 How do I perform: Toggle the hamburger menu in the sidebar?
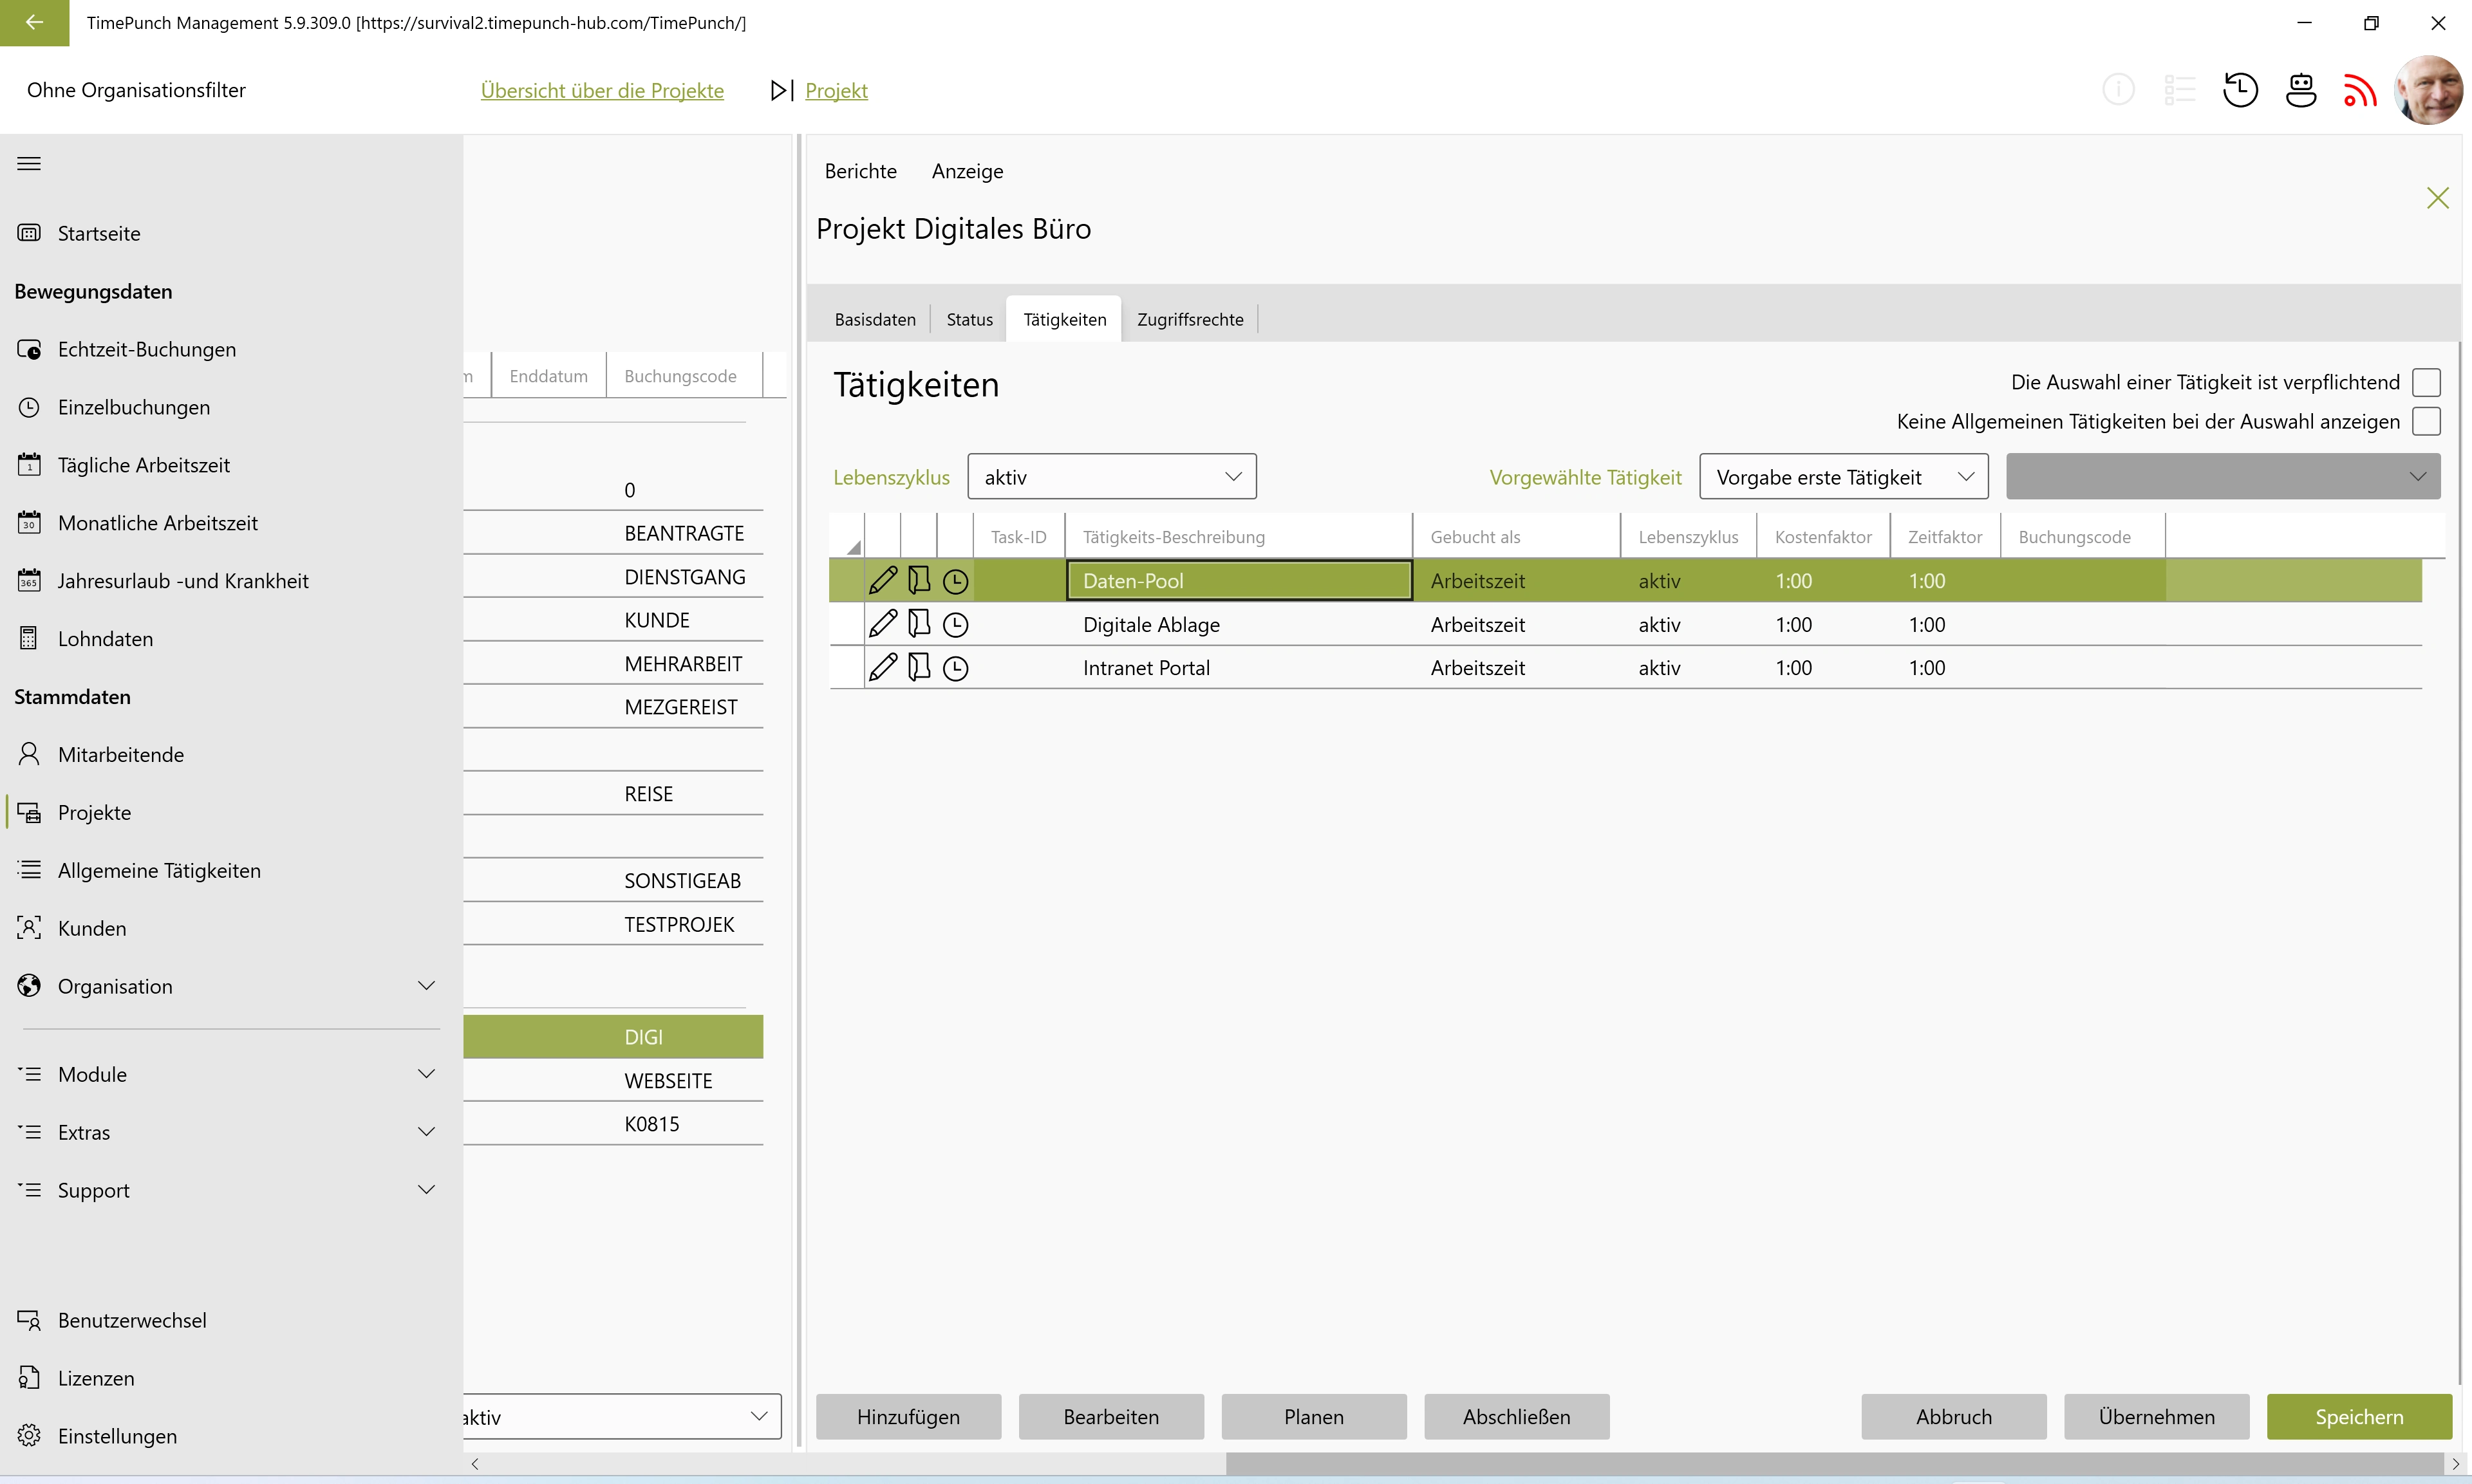[x=29, y=163]
